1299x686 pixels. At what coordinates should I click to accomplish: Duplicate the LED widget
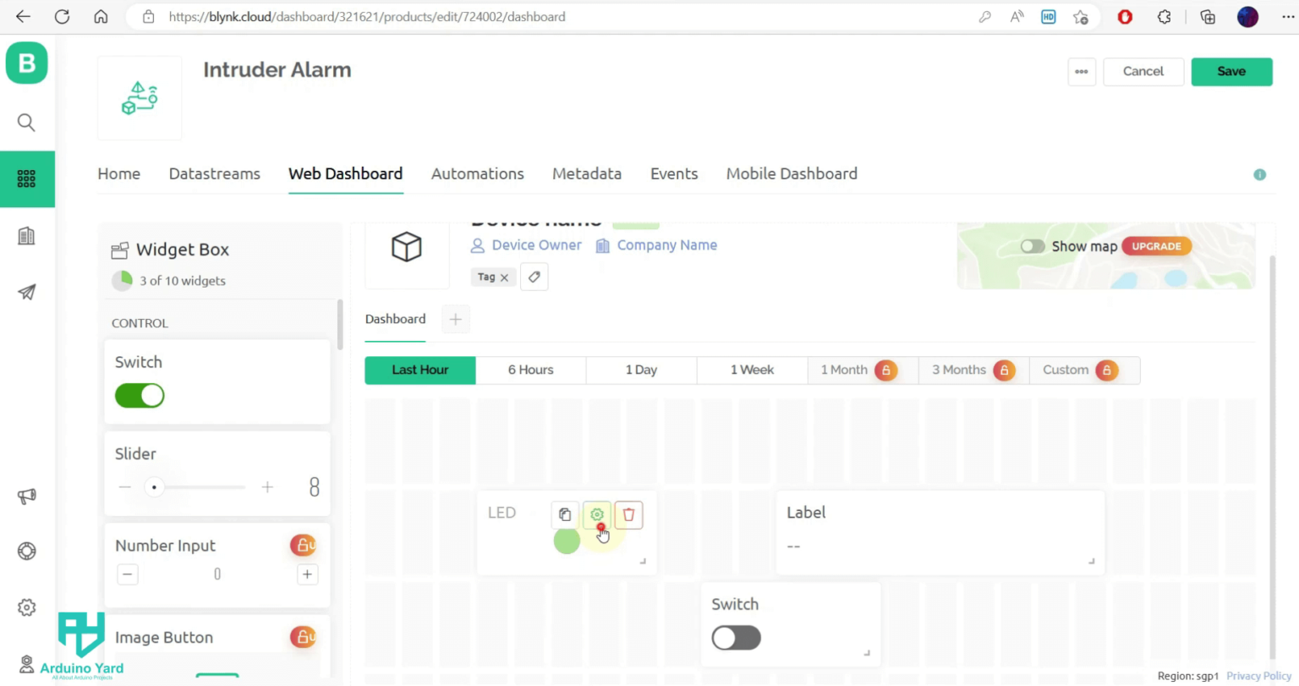(x=564, y=514)
